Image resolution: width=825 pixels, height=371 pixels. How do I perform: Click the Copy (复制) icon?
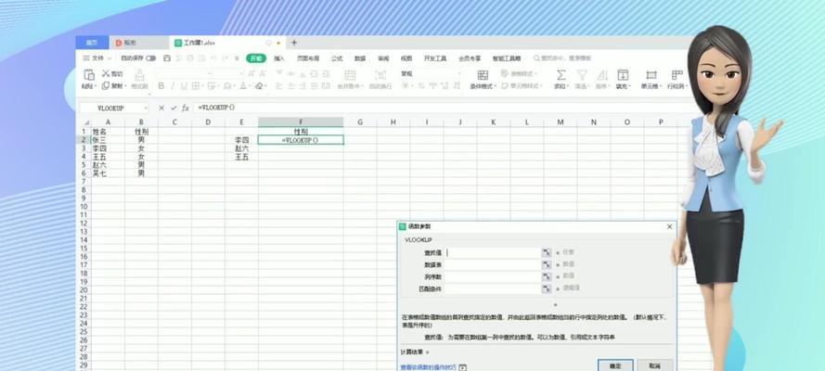(x=106, y=85)
